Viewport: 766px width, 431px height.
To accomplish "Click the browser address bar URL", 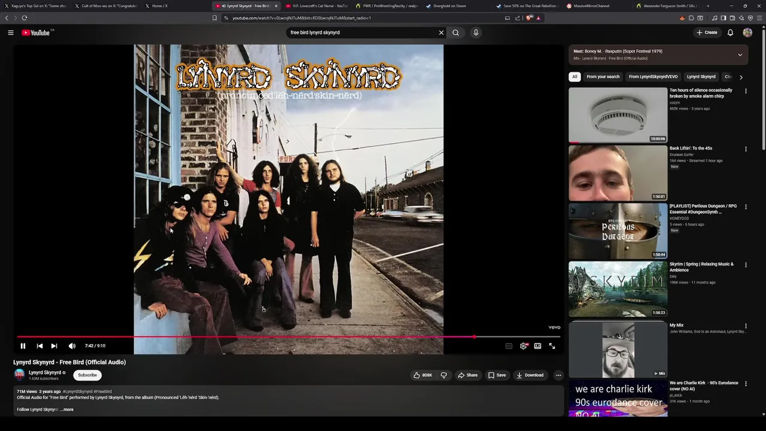I will [302, 18].
